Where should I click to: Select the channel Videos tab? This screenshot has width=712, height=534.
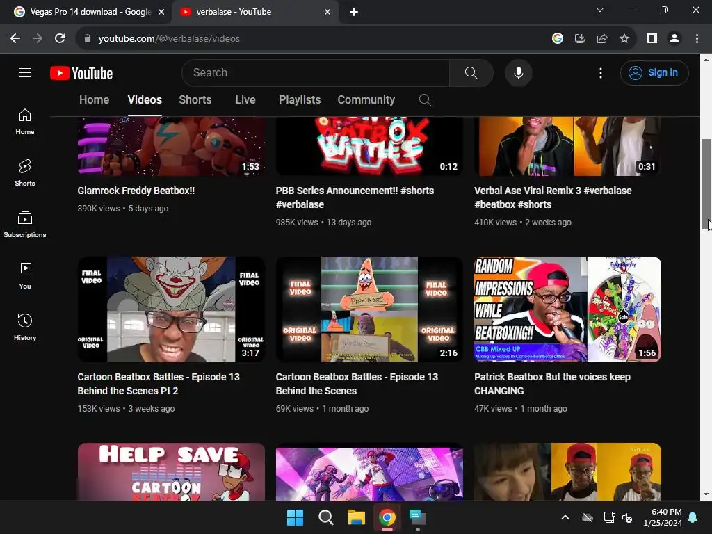pyautogui.click(x=145, y=100)
